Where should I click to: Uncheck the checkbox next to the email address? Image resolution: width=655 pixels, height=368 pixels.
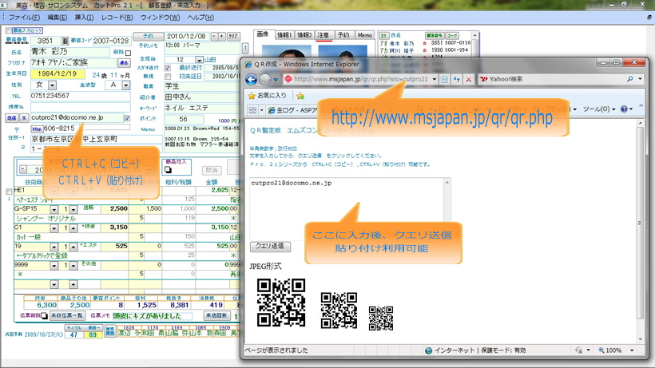pos(127,118)
